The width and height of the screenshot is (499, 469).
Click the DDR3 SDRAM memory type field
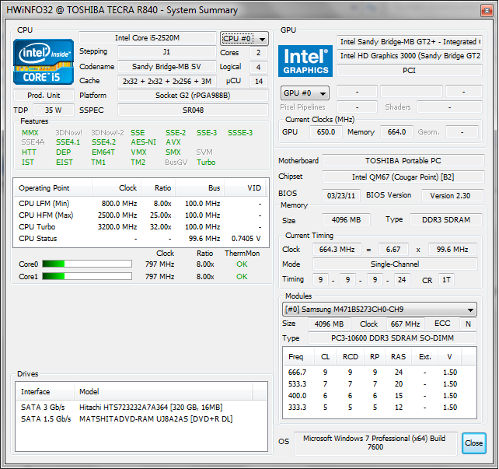pos(446,219)
